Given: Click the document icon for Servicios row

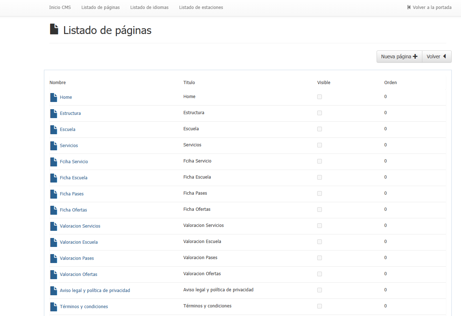Looking at the screenshot, I should pyautogui.click(x=54, y=146).
